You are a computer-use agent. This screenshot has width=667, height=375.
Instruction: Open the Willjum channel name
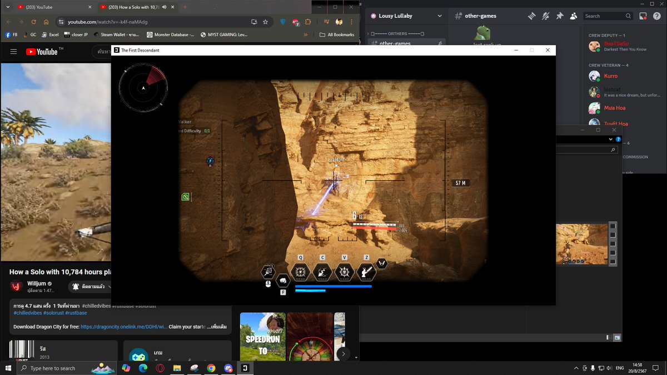[37, 283]
